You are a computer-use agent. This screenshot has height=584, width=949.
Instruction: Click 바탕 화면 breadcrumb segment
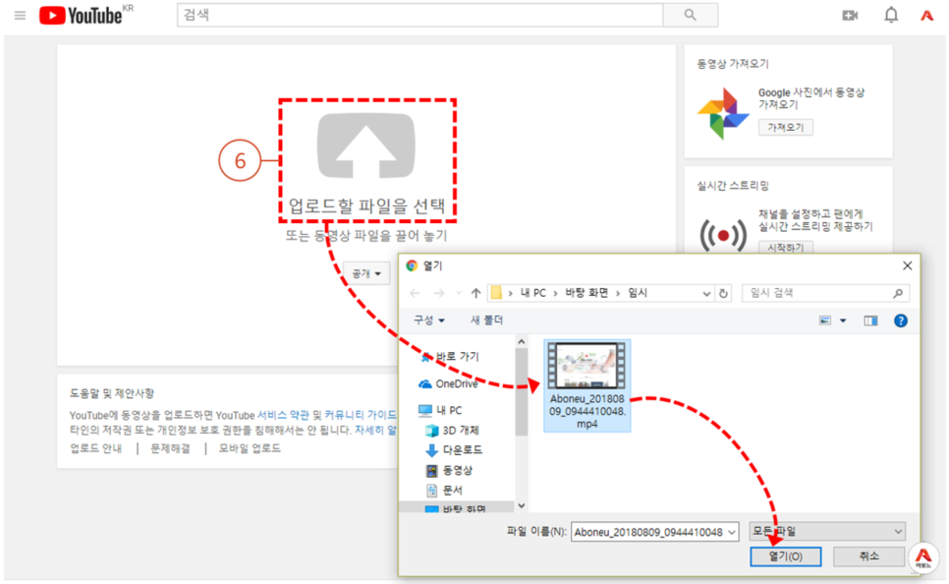pos(586,293)
